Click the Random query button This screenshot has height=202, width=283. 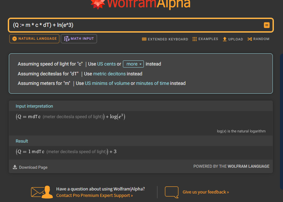(x=258, y=39)
